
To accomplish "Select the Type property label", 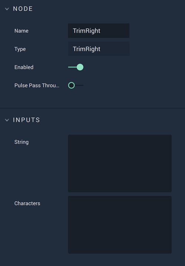I will [20, 49].
